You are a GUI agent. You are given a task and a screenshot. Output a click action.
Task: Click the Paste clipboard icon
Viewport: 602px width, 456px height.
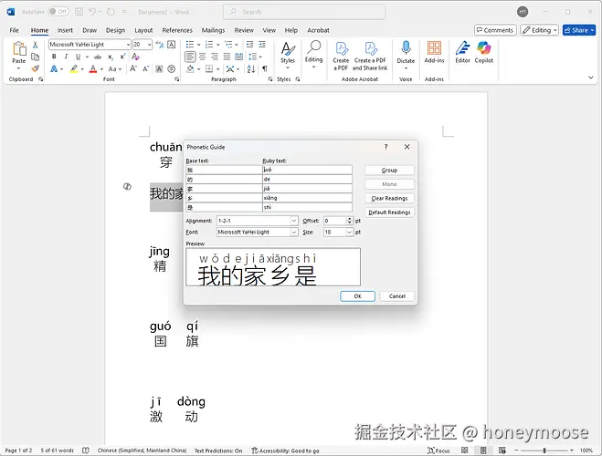pyautogui.click(x=19, y=48)
